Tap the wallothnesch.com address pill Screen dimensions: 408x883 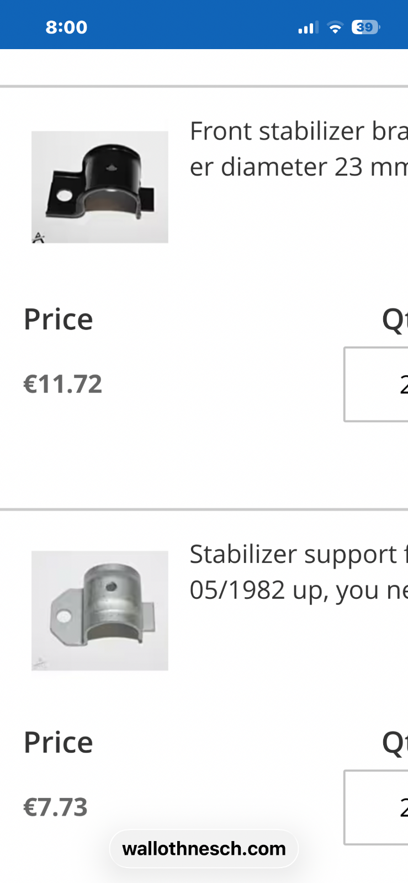pyautogui.click(x=204, y=849)
